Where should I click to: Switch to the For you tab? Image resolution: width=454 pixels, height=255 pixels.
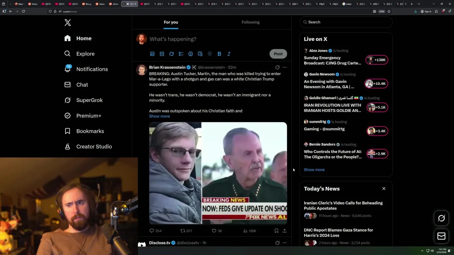(x=171, y=22)
